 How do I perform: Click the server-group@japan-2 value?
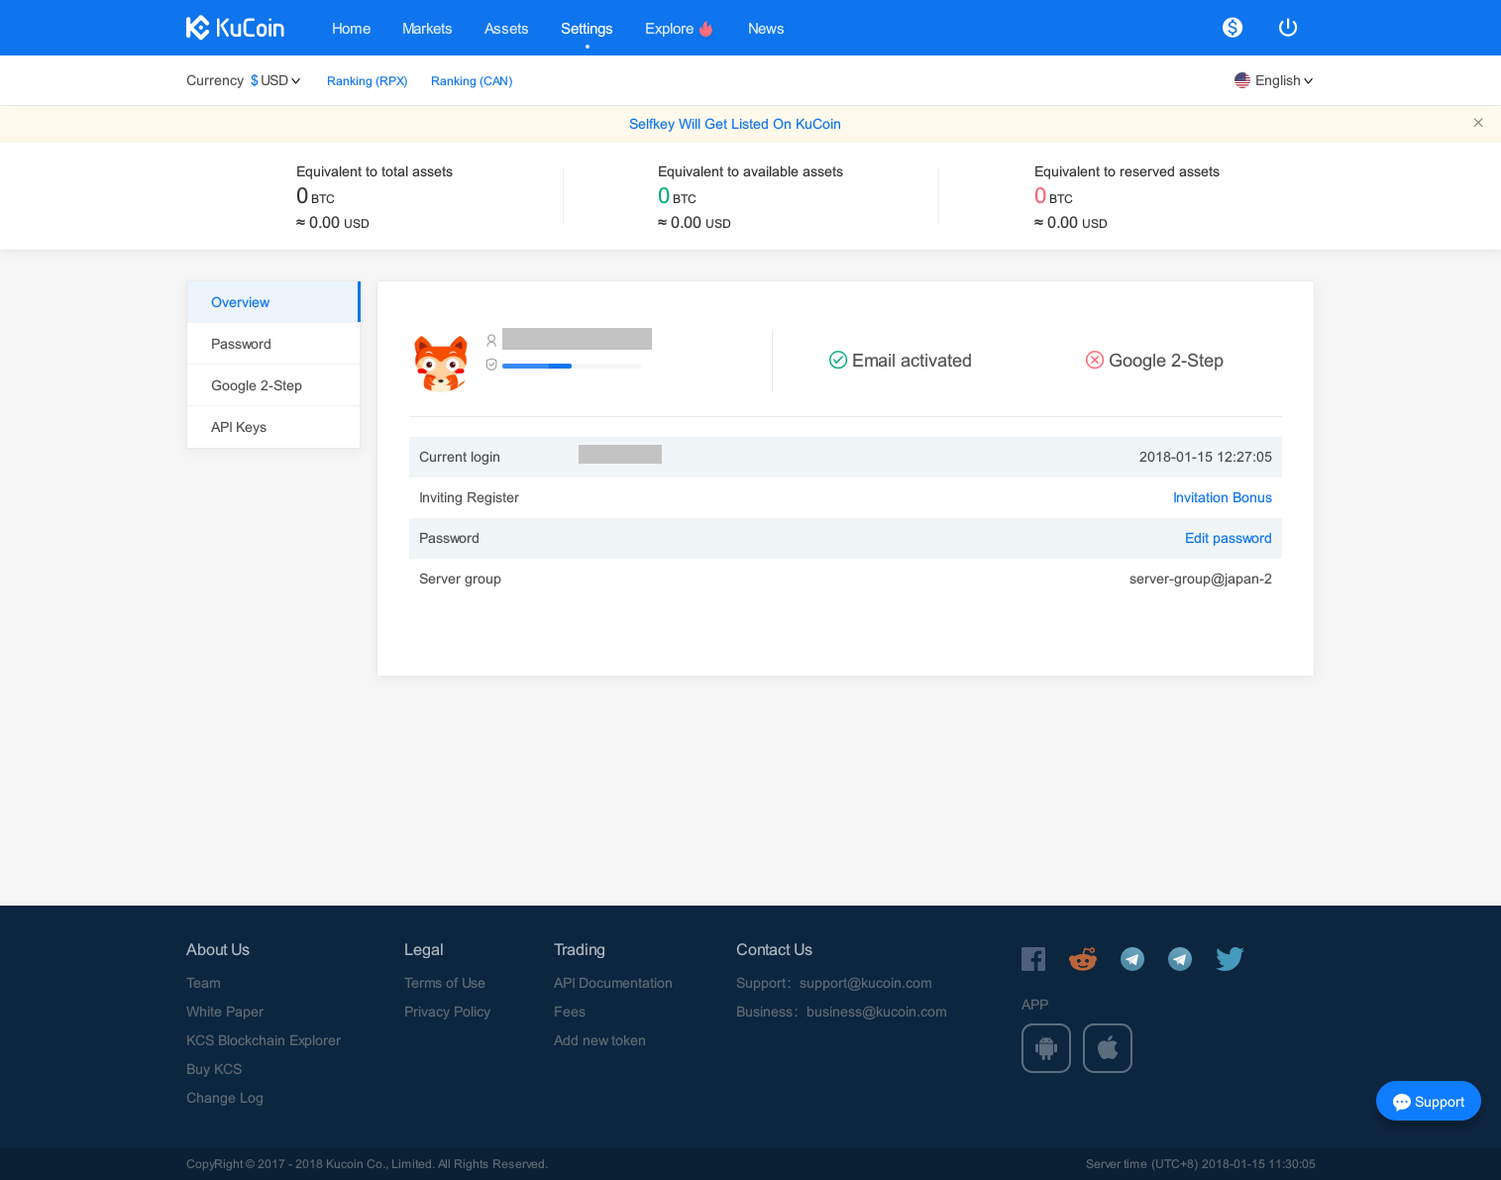point(1201,579)
